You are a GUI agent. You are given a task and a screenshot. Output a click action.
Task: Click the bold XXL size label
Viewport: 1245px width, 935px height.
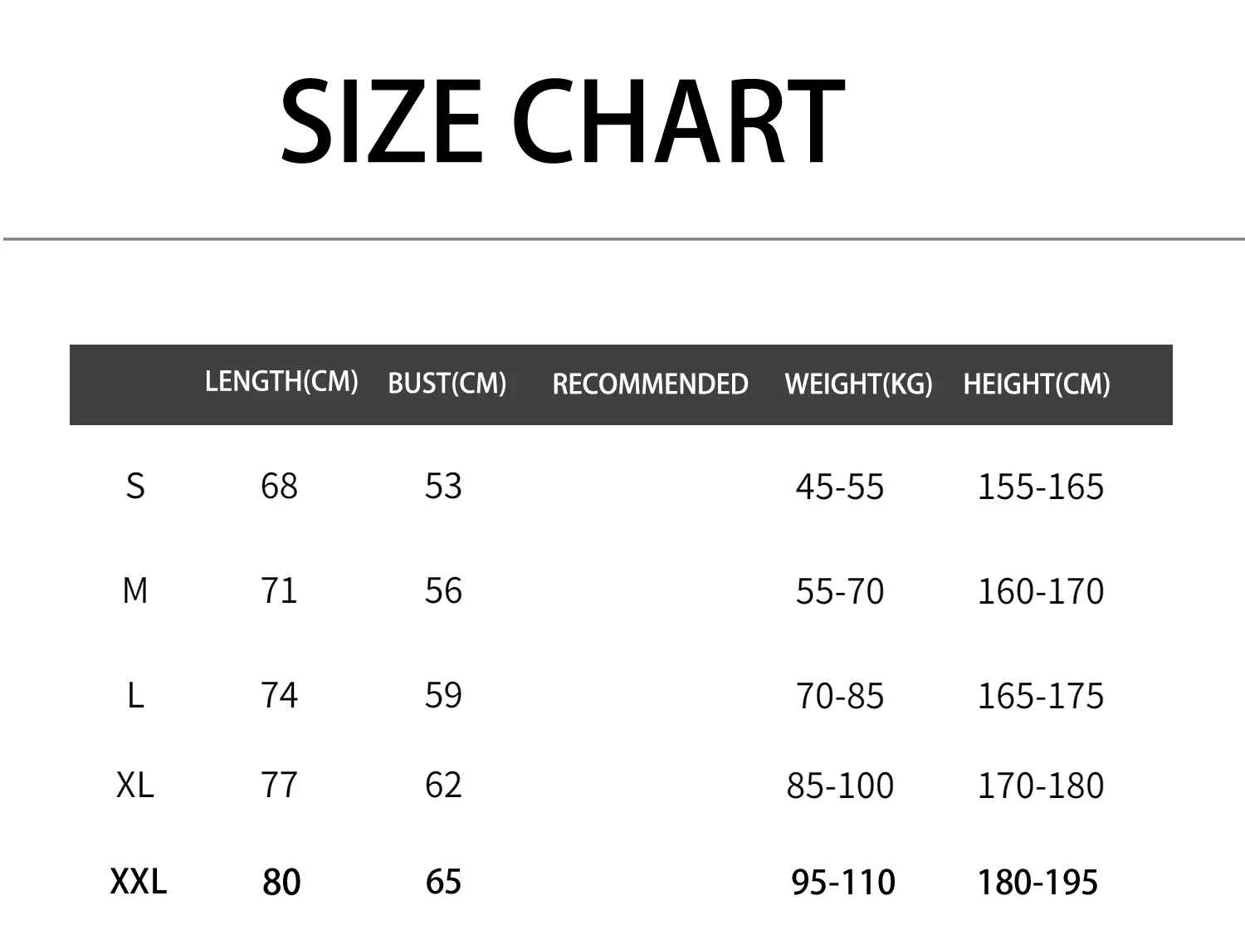coord(139,881)
